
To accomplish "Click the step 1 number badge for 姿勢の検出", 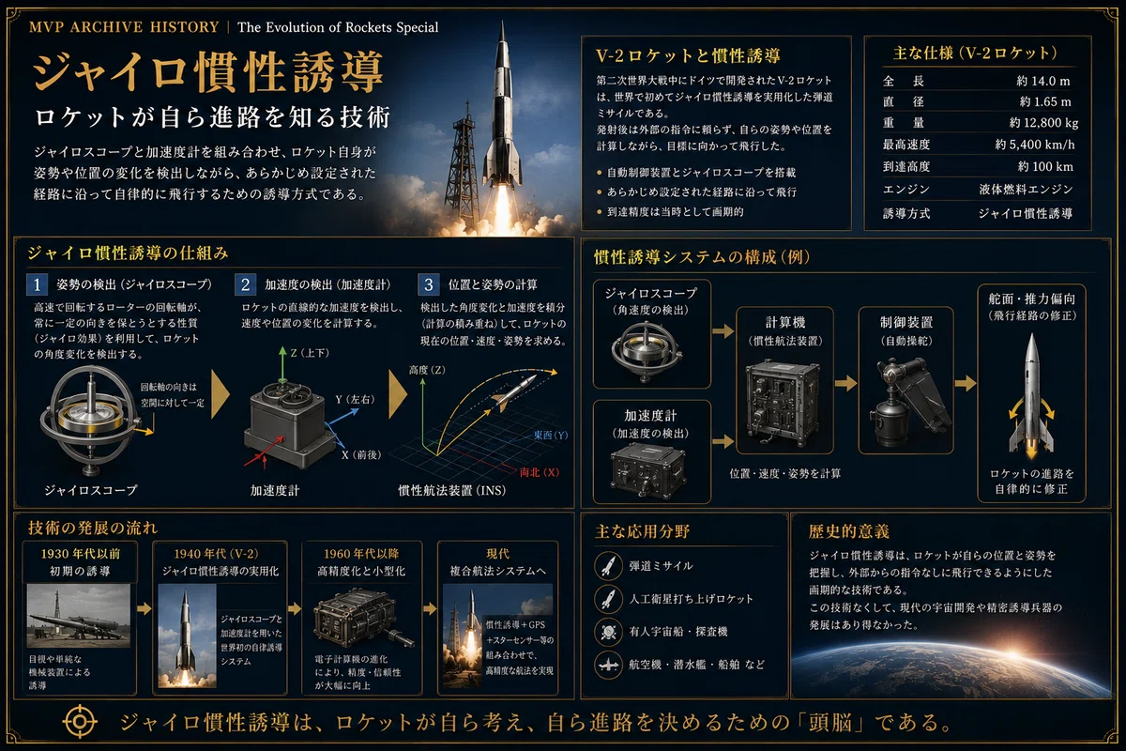I will [37, 284].
